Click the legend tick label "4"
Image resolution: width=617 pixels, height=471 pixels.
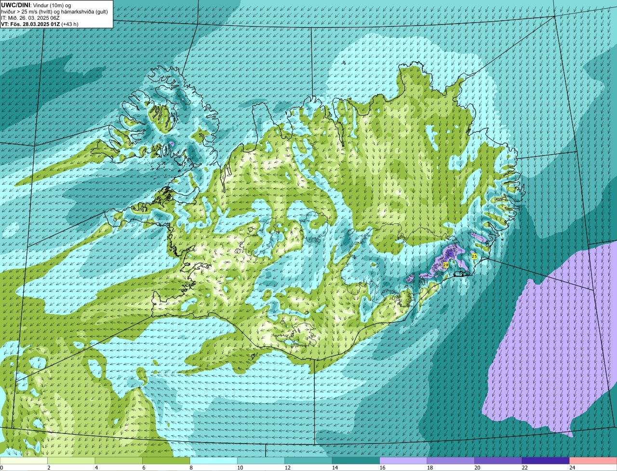[96, 468]
